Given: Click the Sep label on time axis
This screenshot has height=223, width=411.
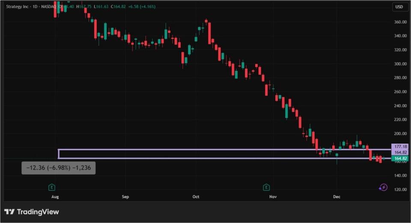Looking at the screenshot, I should coord(125,197).
